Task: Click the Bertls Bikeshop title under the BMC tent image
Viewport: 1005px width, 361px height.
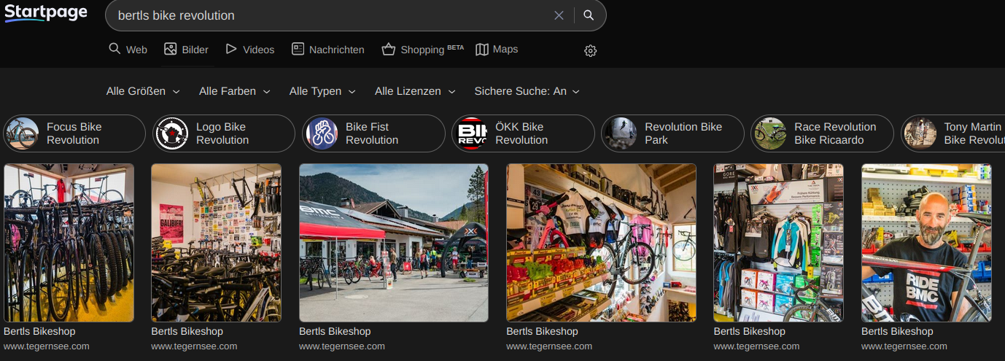Action: pyautogui.click(x=335, y=331)
